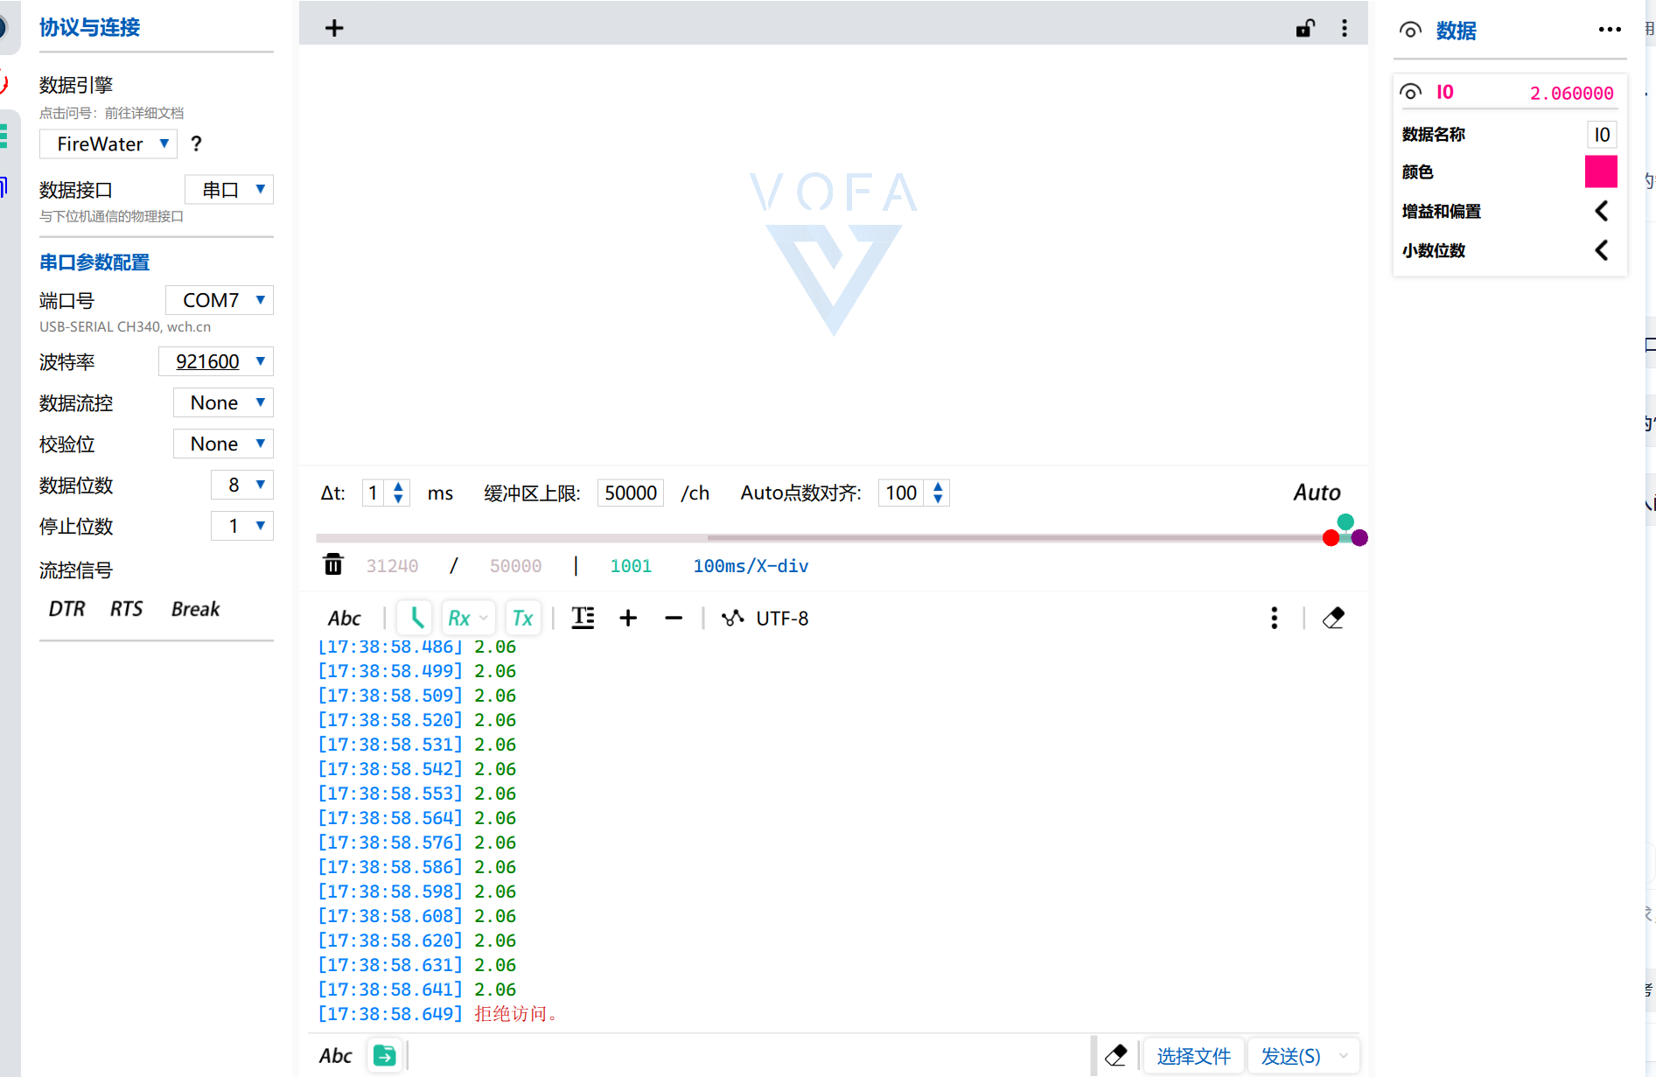Image resolution: width=1656 pixels, height=1077 pixels.
Task: Click the red sidebar icon
Action: (x=3, y=84)
